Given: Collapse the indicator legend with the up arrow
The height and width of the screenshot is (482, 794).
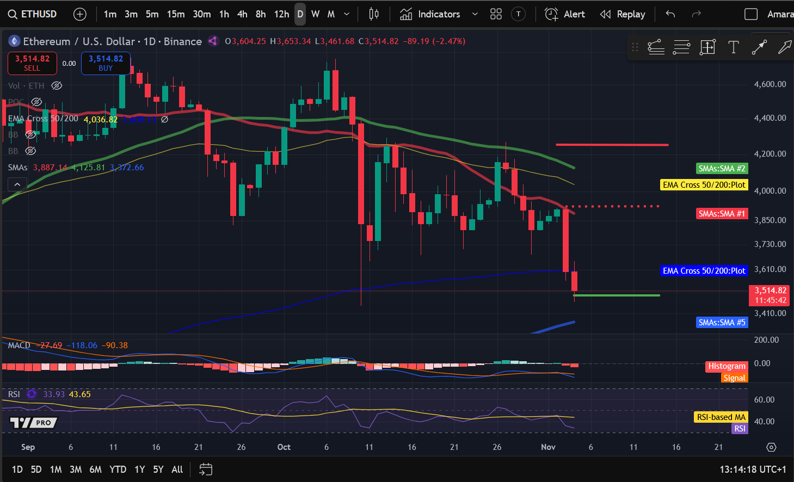Looking at the screenshot, I should click(x=17, y=184).
